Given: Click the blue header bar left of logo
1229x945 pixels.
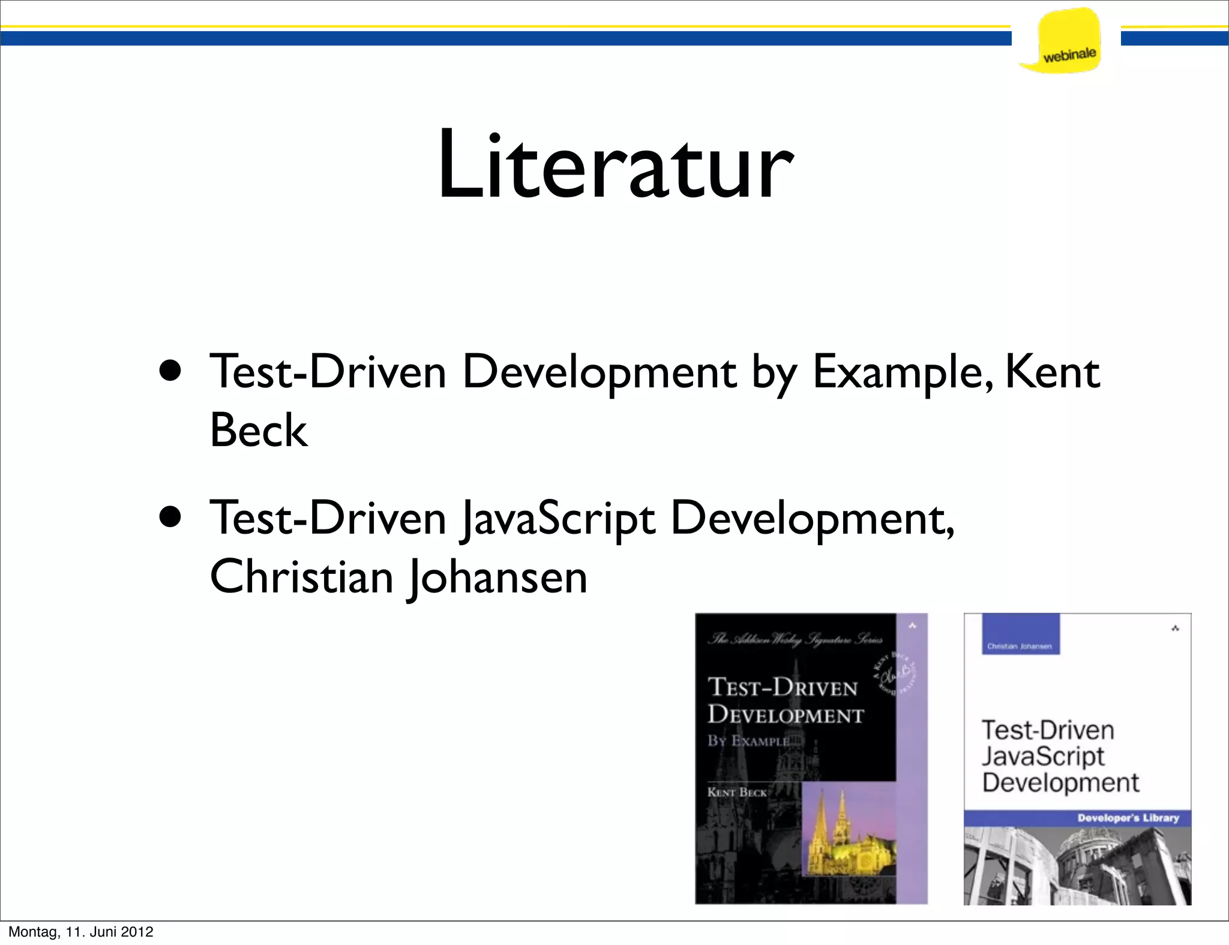Looking at the screenshot, I should (x=504, y=38).
